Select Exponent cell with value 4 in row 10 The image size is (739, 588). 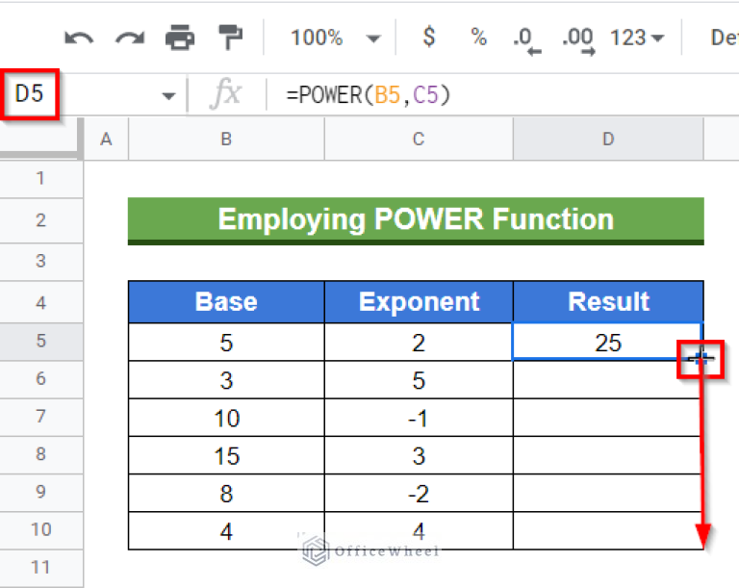click(419, 530)
